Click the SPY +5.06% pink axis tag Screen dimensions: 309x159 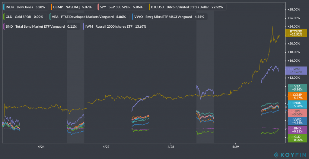[297, 113]
